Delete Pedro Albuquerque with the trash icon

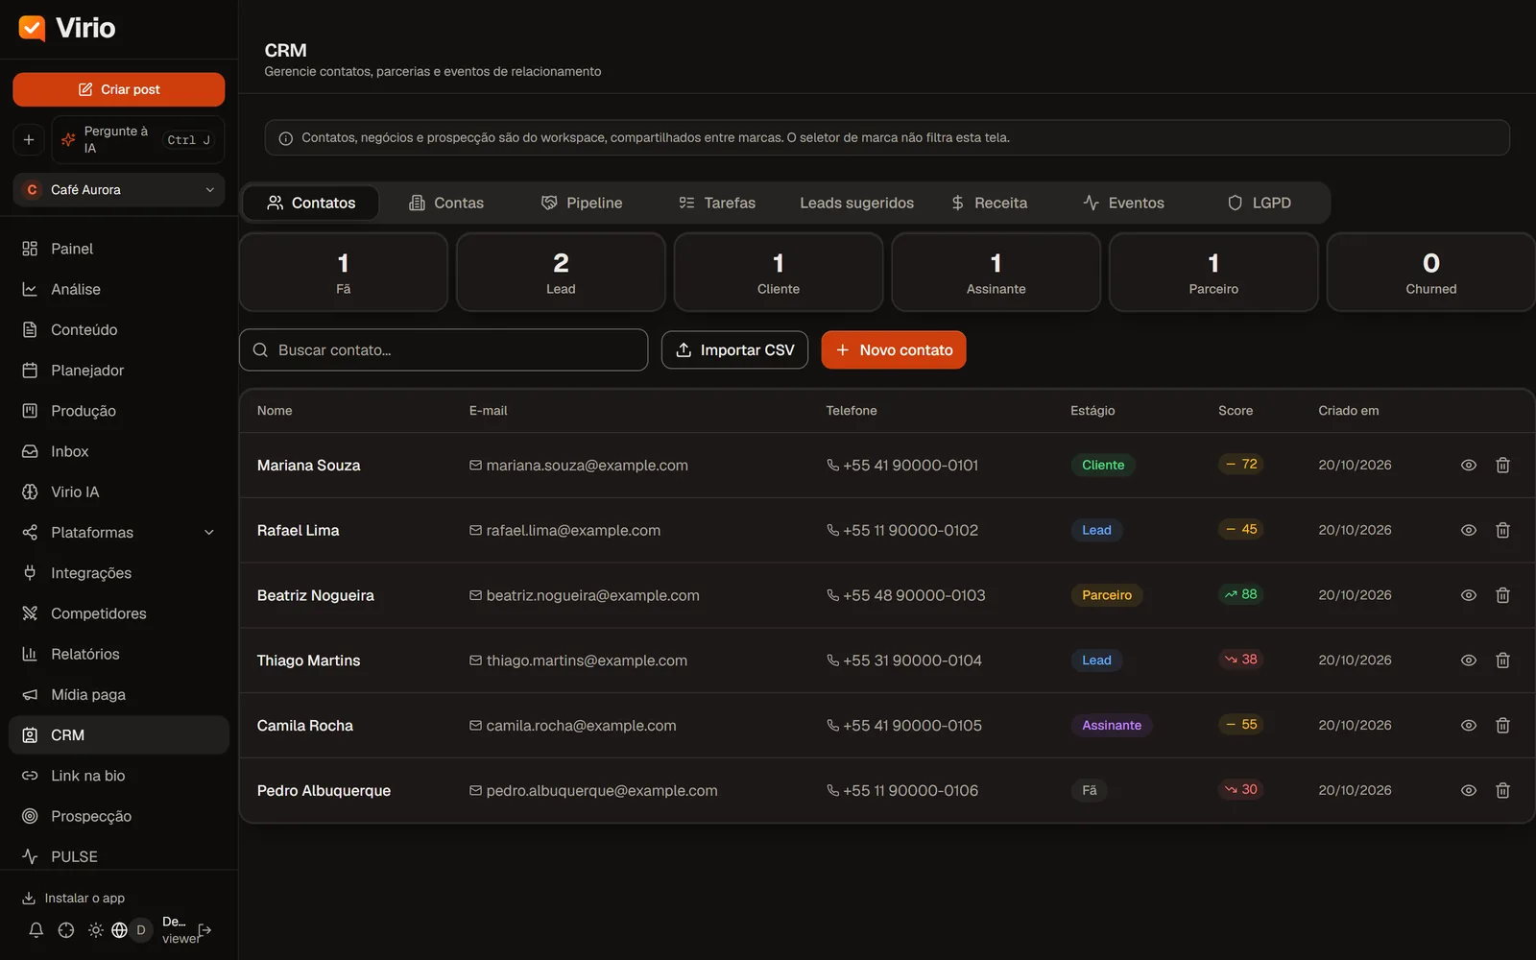coord(1503,790)
